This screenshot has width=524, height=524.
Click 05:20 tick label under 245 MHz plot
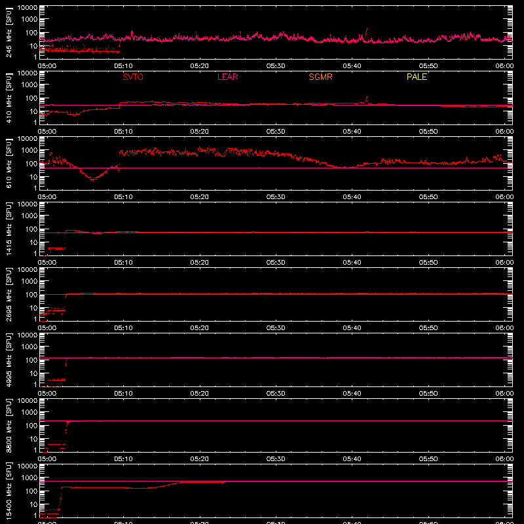click(x=200, y=66)
